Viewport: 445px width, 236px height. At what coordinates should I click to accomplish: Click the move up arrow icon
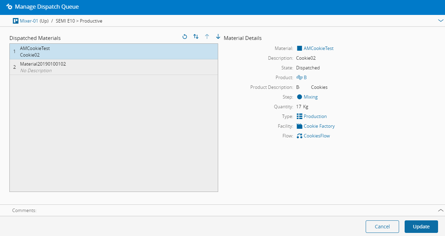[x=207, y=37]
